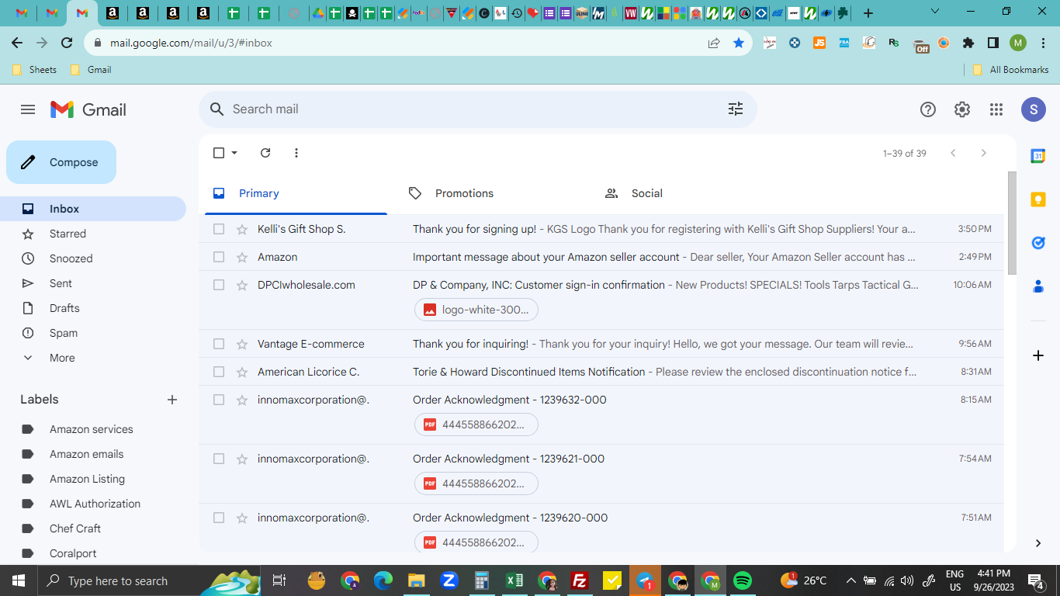Open PDF attachment for order 1239632-000
The image size is (1060, 596).
[x=476, y=424]
